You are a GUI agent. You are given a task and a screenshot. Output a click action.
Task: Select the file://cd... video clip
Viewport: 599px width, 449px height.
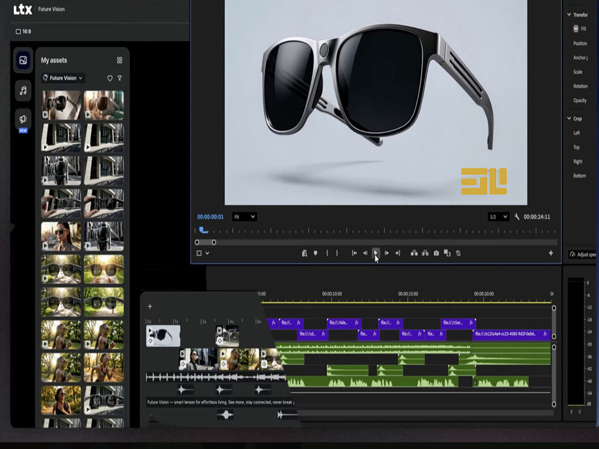[x=312, y=334]
